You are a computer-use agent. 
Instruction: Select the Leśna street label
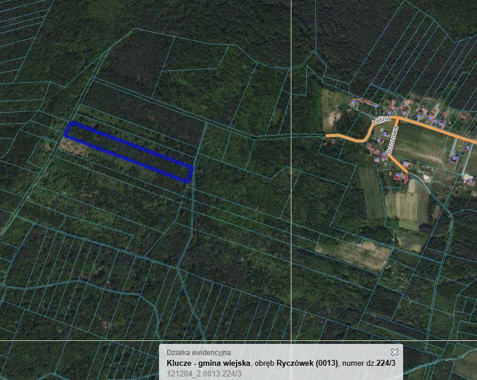[x=381, y=120]
